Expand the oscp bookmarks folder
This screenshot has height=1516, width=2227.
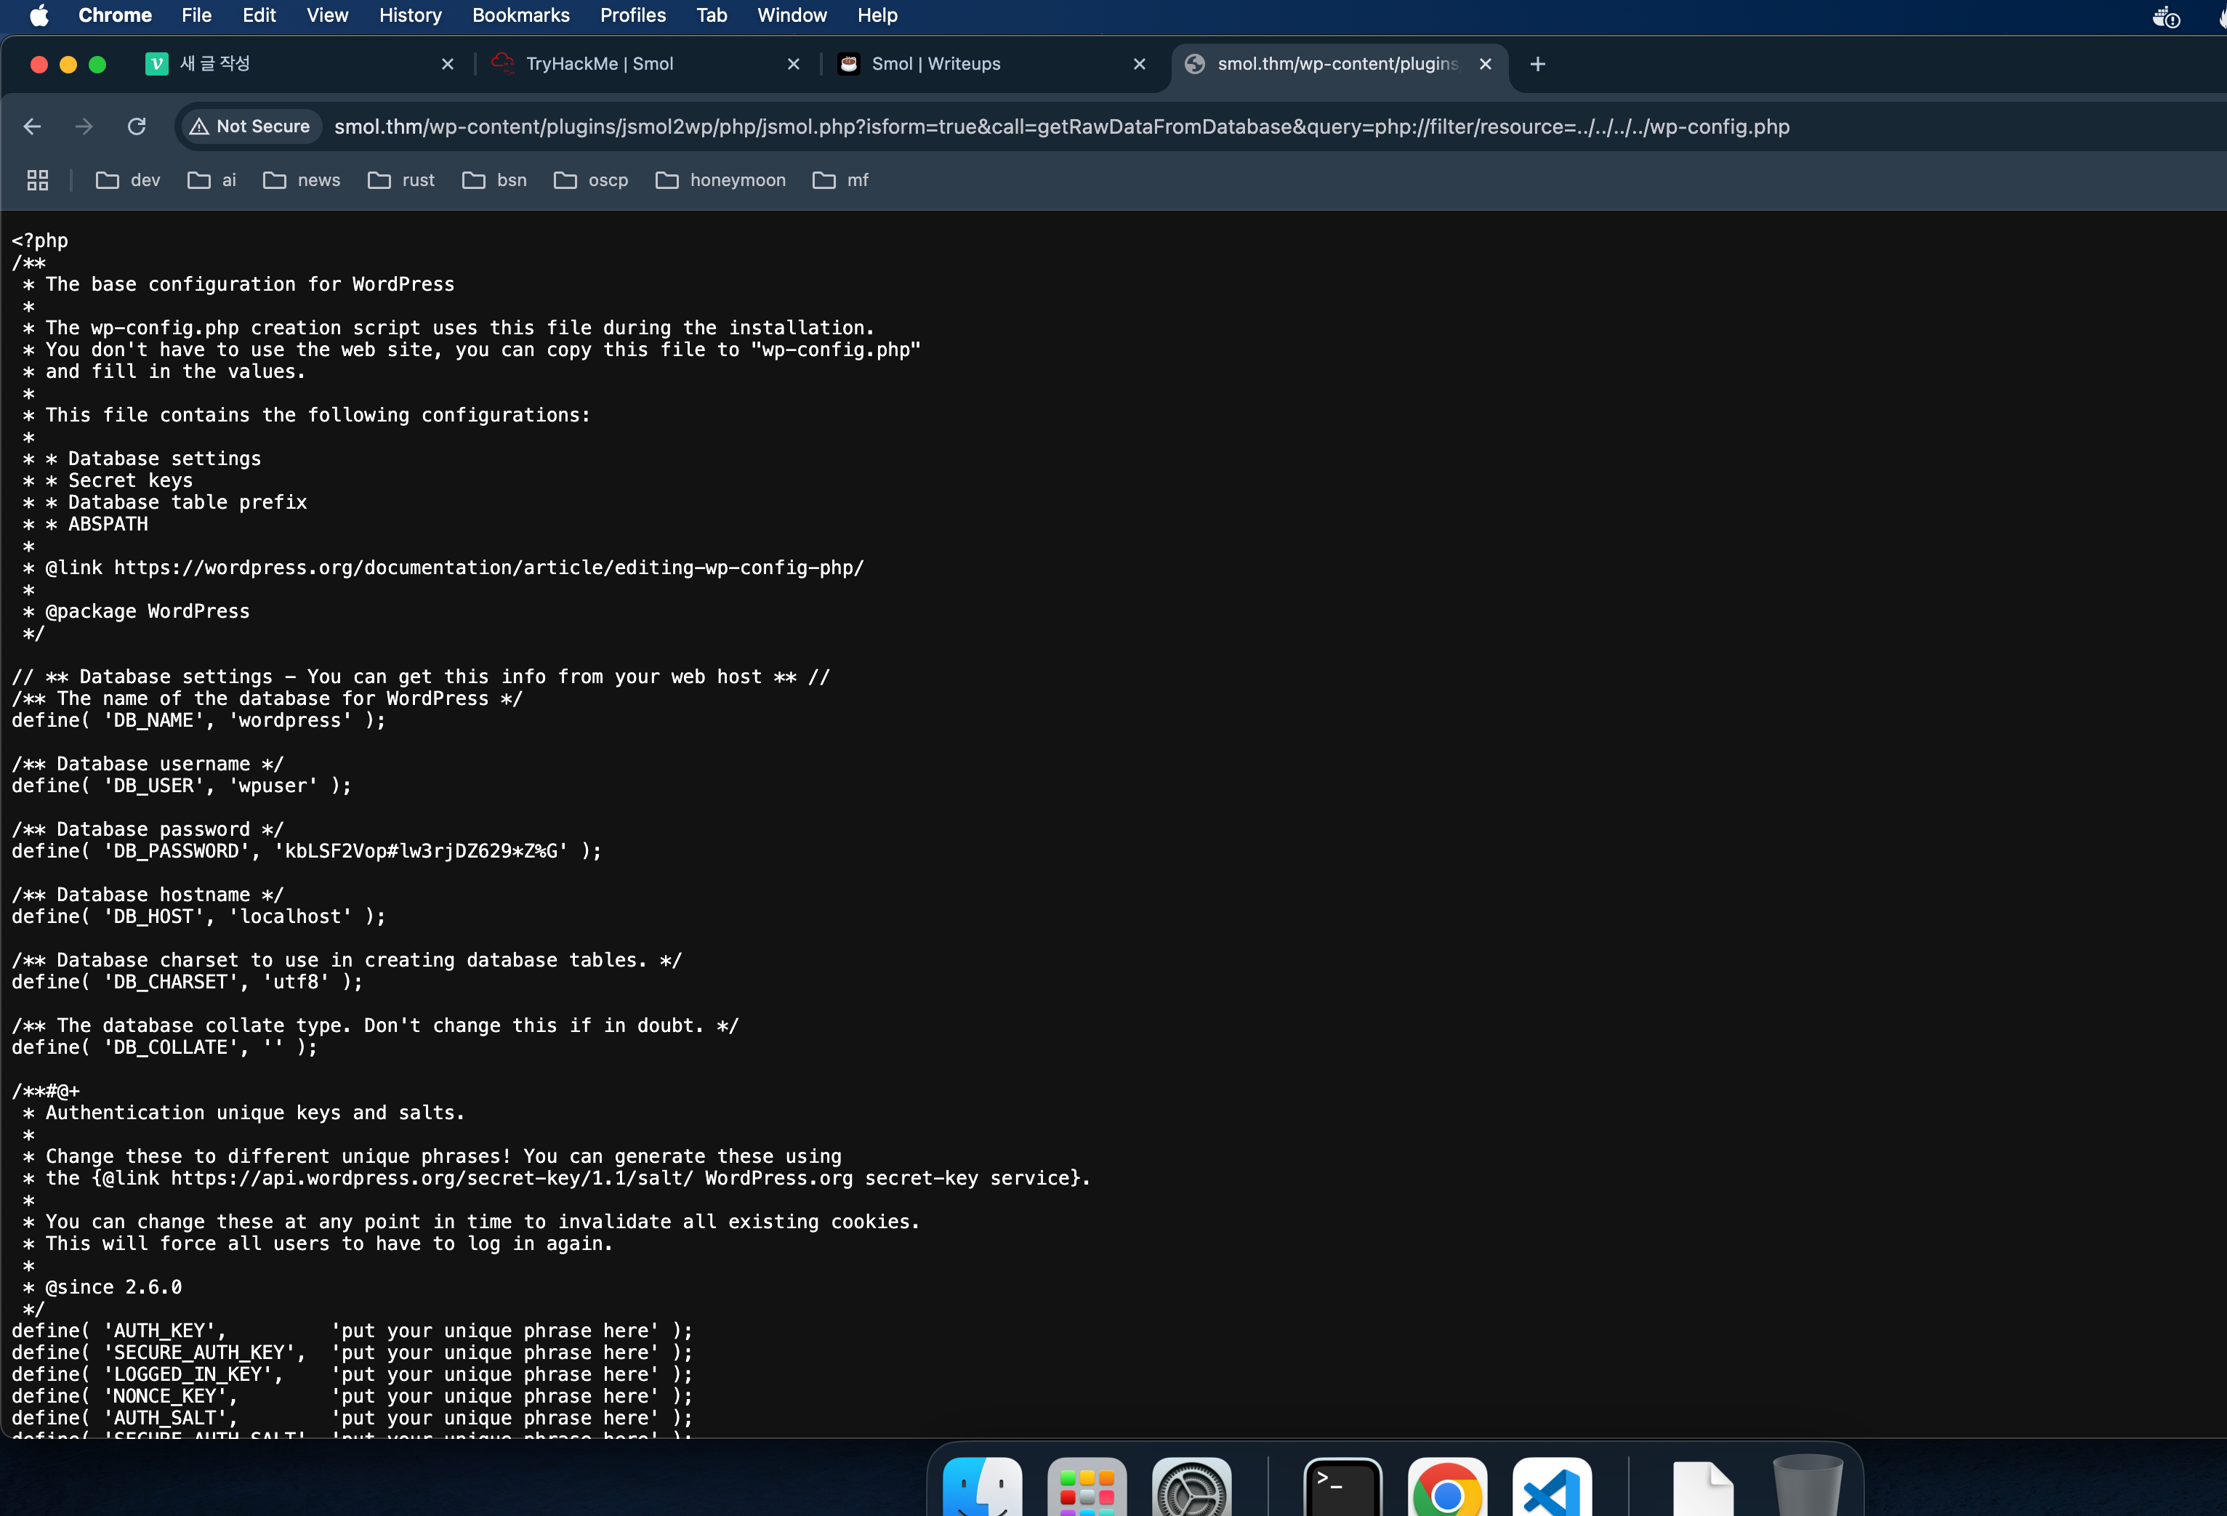[591, 180]
